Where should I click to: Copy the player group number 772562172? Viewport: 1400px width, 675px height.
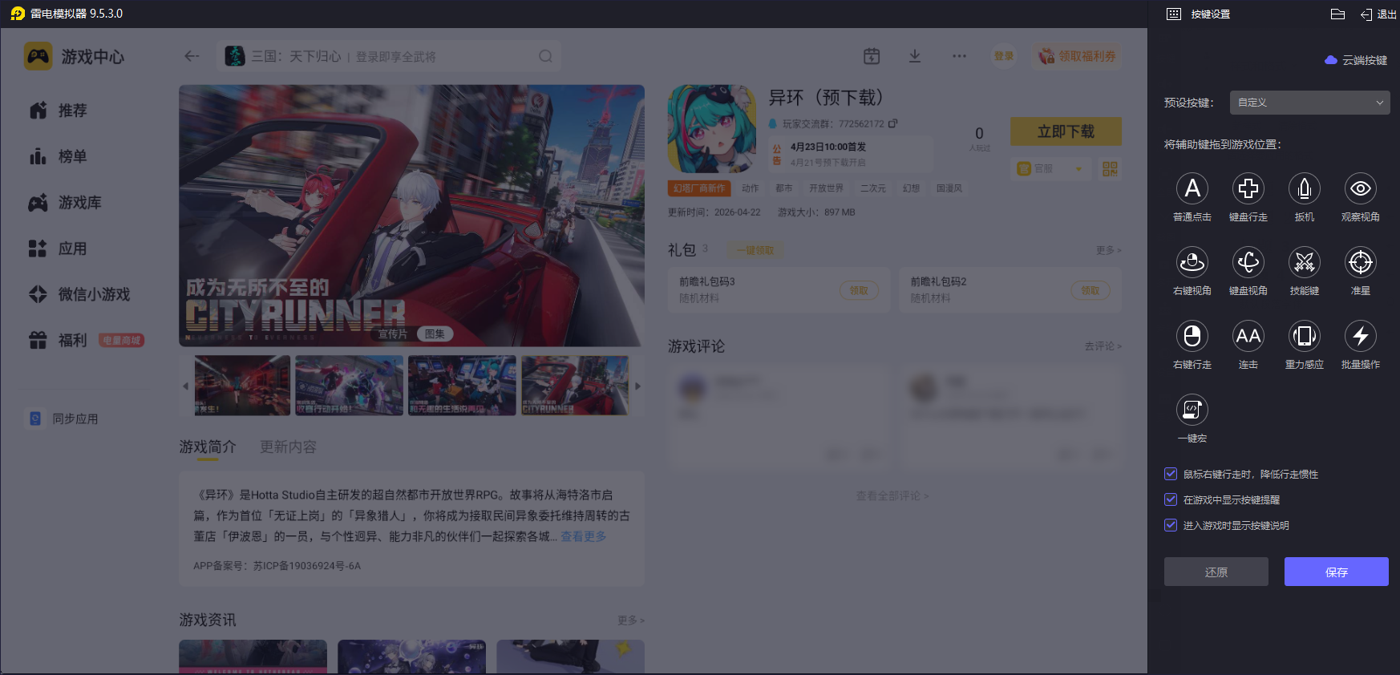[x=892, y=123]
